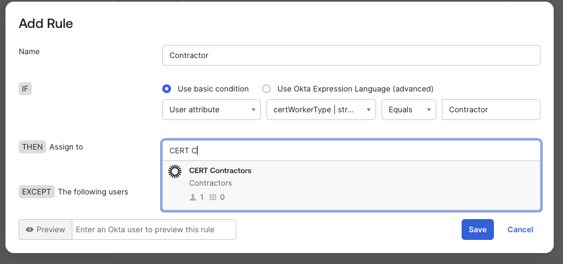
Task: Click the IF label badge
Action: (x=25, y=89)
